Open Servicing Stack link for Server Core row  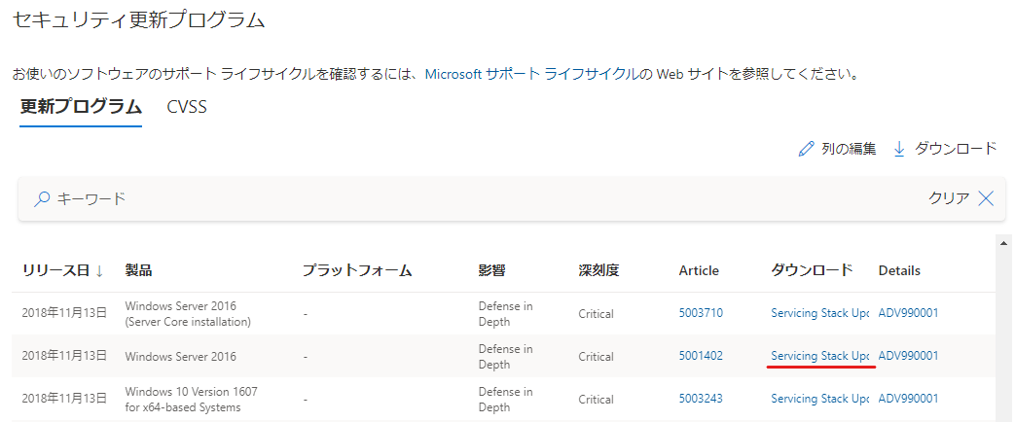(x=819, y=313)
